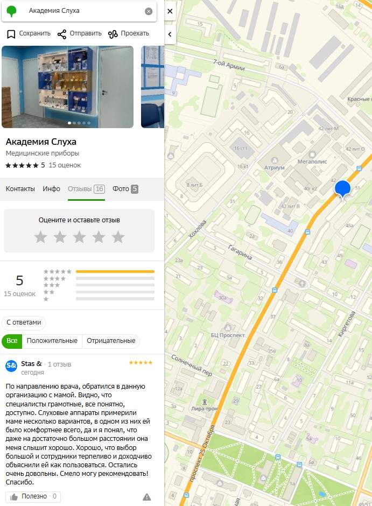372x506 pixels.
Task: Toggle the С ответами filter chip
Action: click(24, 322)
